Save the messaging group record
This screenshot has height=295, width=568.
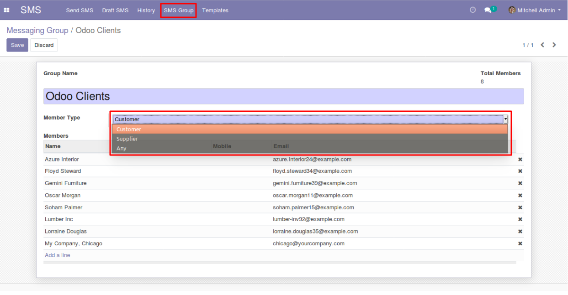17,45
